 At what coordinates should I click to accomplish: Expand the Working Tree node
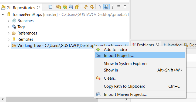[x=9, y=46]
